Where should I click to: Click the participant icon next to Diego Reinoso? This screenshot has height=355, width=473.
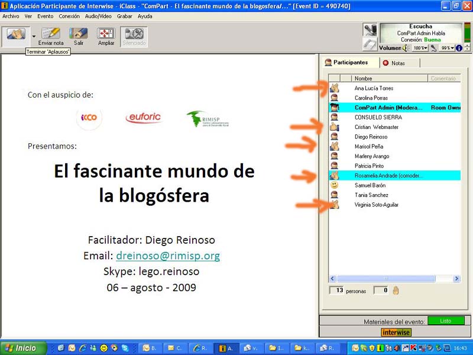334,137
